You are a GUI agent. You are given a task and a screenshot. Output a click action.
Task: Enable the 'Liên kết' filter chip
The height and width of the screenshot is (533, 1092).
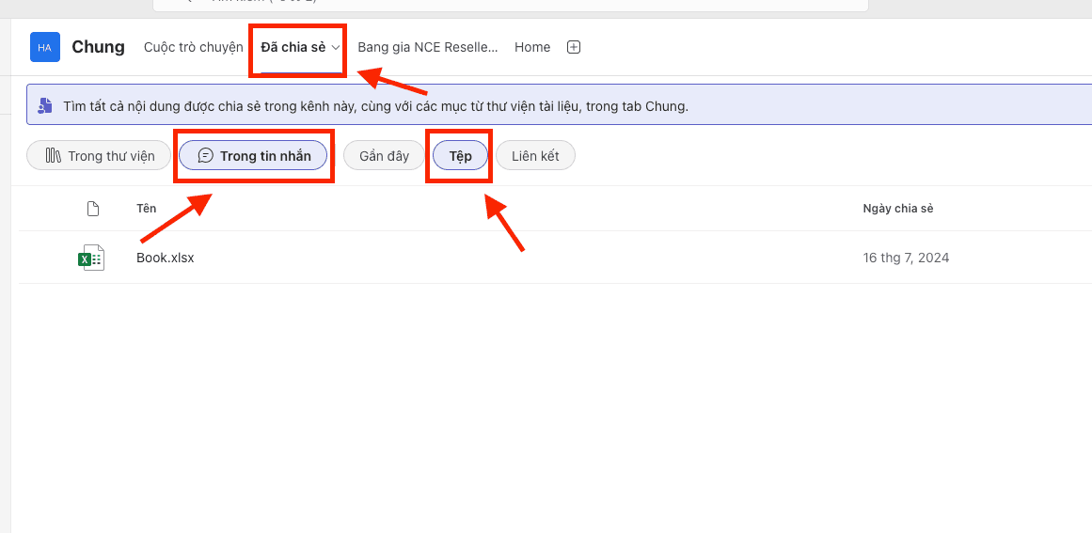tap(535, 156)
